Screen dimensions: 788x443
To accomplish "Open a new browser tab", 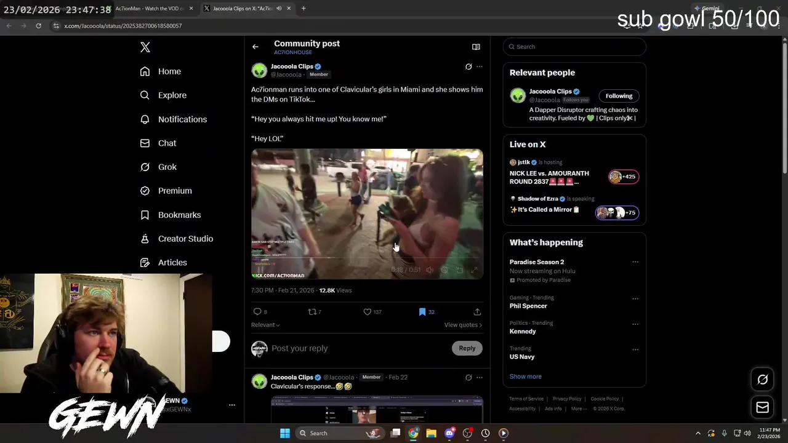I will [304, 9].
